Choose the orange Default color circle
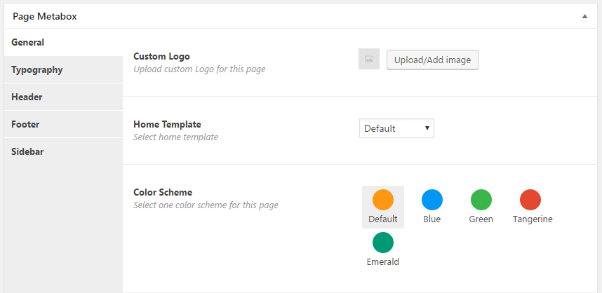The image size is (602, 293). tap(383, 200)
